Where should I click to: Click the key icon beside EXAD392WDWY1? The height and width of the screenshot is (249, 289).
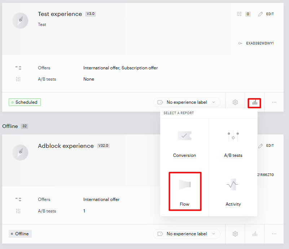[240, 43]
